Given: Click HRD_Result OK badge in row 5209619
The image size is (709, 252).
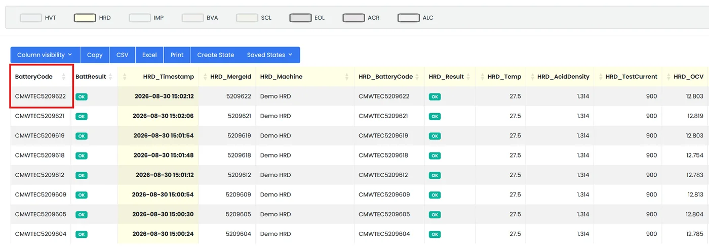Looking at the screenshot, I should (435, 136).
